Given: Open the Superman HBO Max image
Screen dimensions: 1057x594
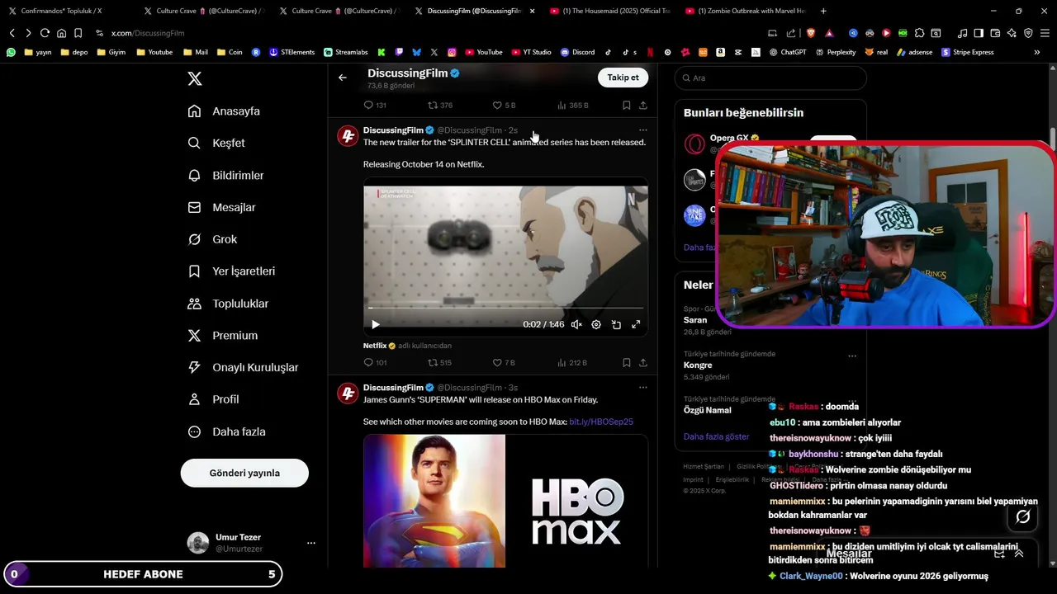Looking at the screenshot, I should pyautogui.click(x=505, y=501).
